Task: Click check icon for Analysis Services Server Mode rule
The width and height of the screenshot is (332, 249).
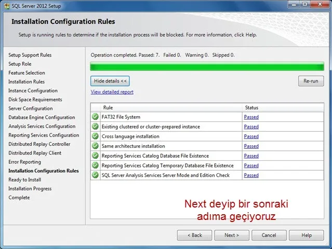Action: coord(95,175)
